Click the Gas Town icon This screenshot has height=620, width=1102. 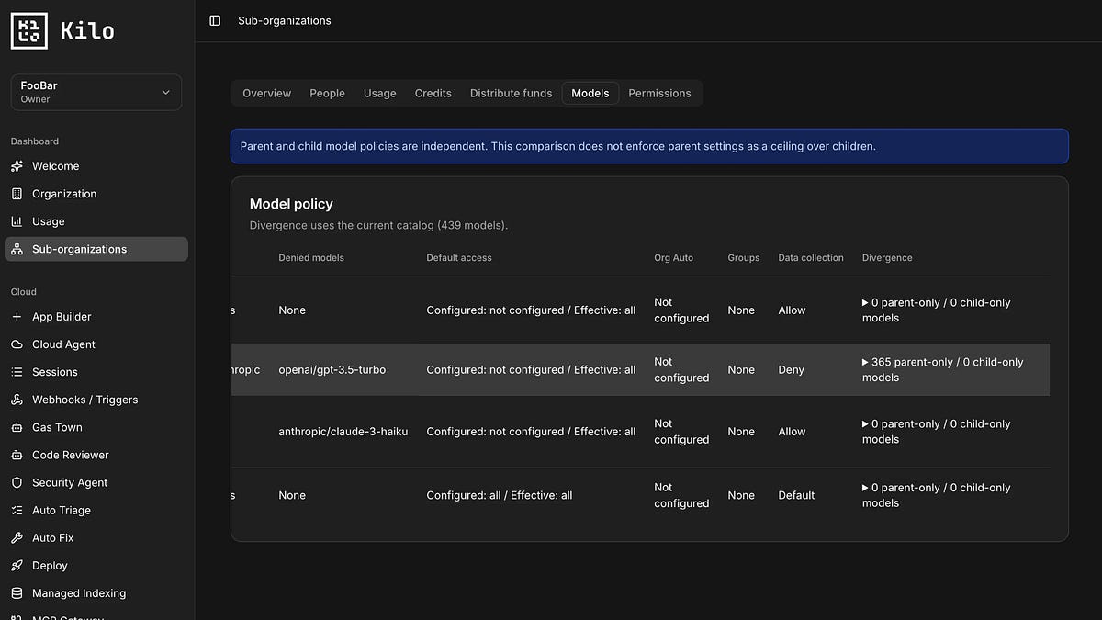click(17, 427)
